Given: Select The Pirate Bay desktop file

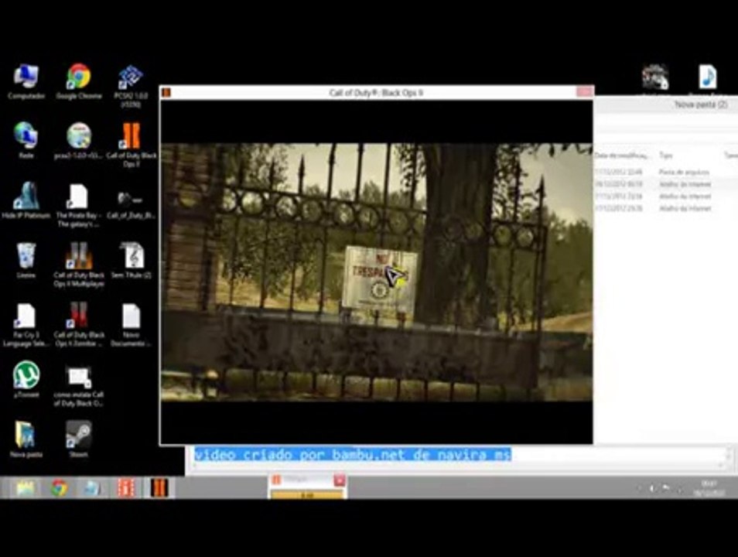Looking at the screenshot, I should tap(79, 205).
